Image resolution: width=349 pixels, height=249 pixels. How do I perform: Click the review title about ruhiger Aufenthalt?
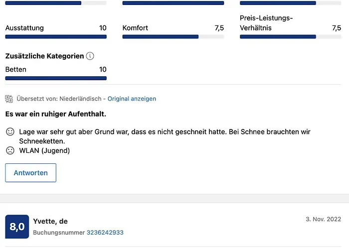coord(55,114)
